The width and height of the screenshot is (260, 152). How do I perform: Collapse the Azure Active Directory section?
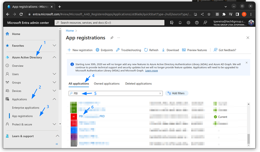(54, 57)
